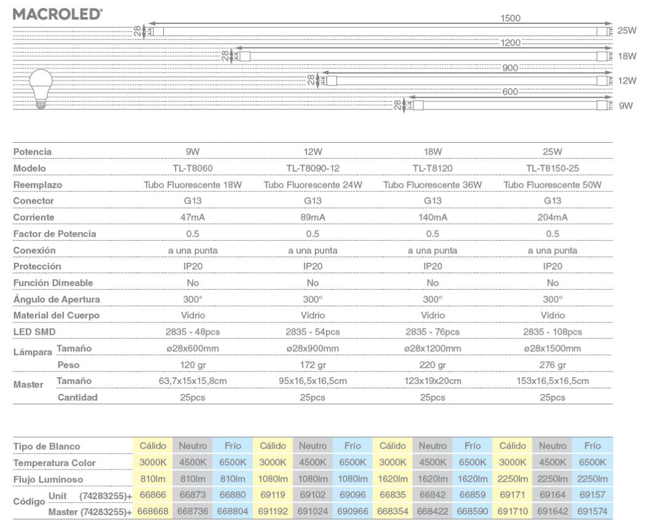Click the 1620lm Frío cell

click(x=473, y=479)
